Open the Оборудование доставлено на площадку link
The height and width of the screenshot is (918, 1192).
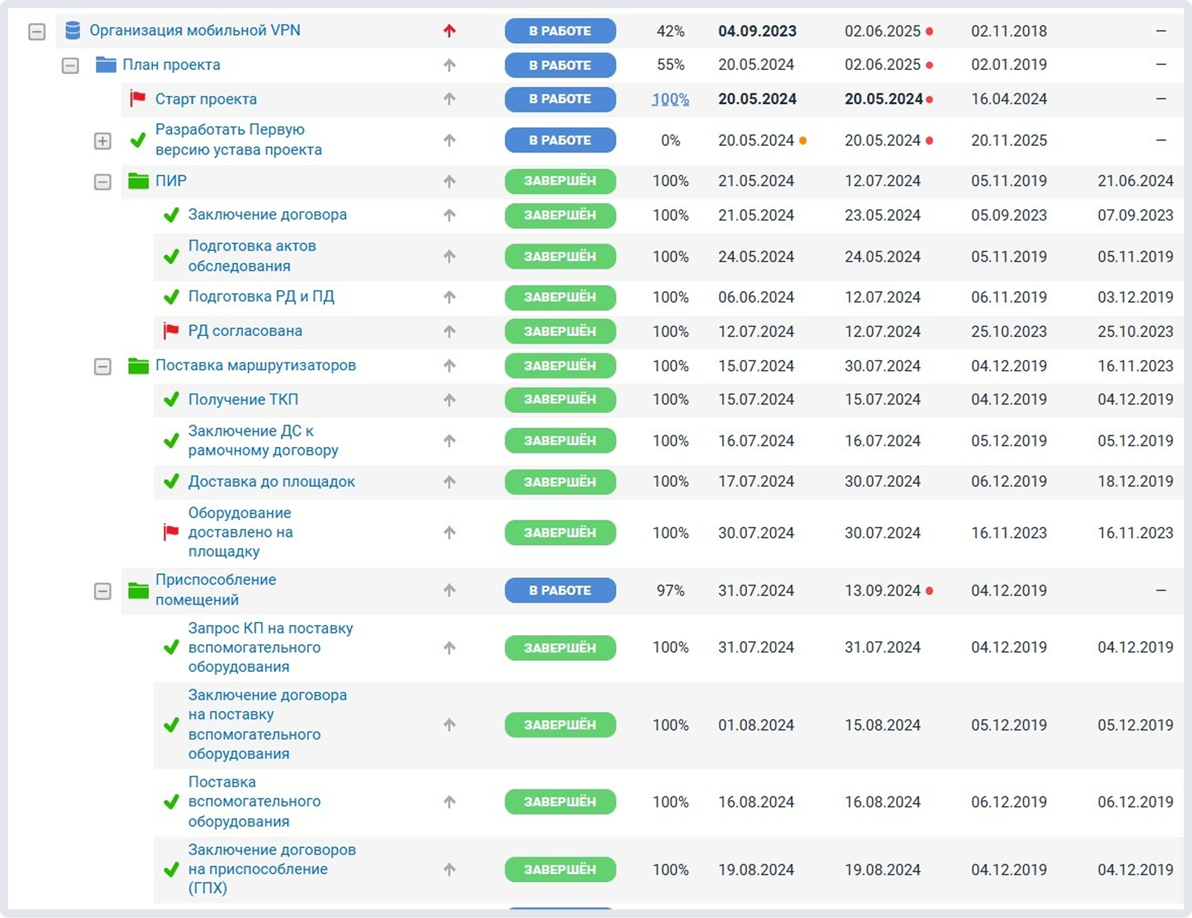click(x=240, y=532)
